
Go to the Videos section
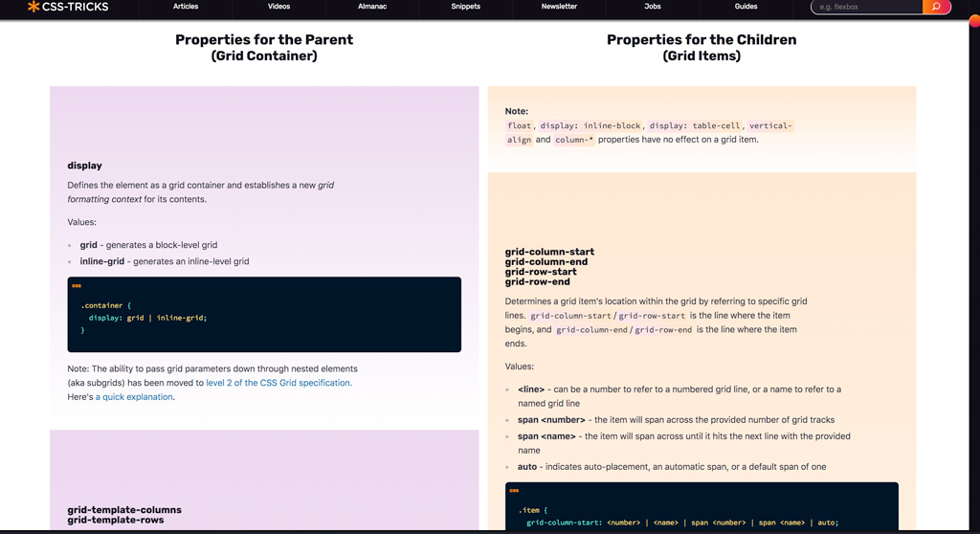pyautogui.click(x=278, y=7)
